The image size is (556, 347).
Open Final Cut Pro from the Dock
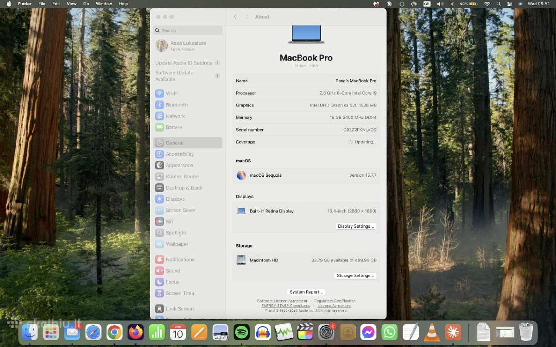305,332
